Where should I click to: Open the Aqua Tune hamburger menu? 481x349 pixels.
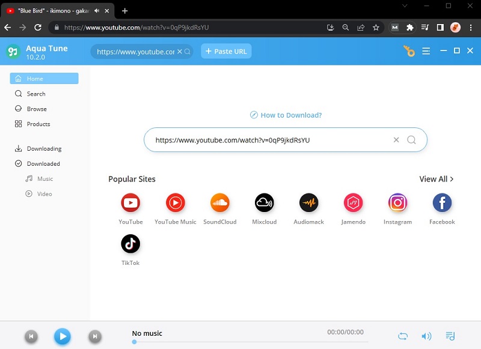[426, 51]
